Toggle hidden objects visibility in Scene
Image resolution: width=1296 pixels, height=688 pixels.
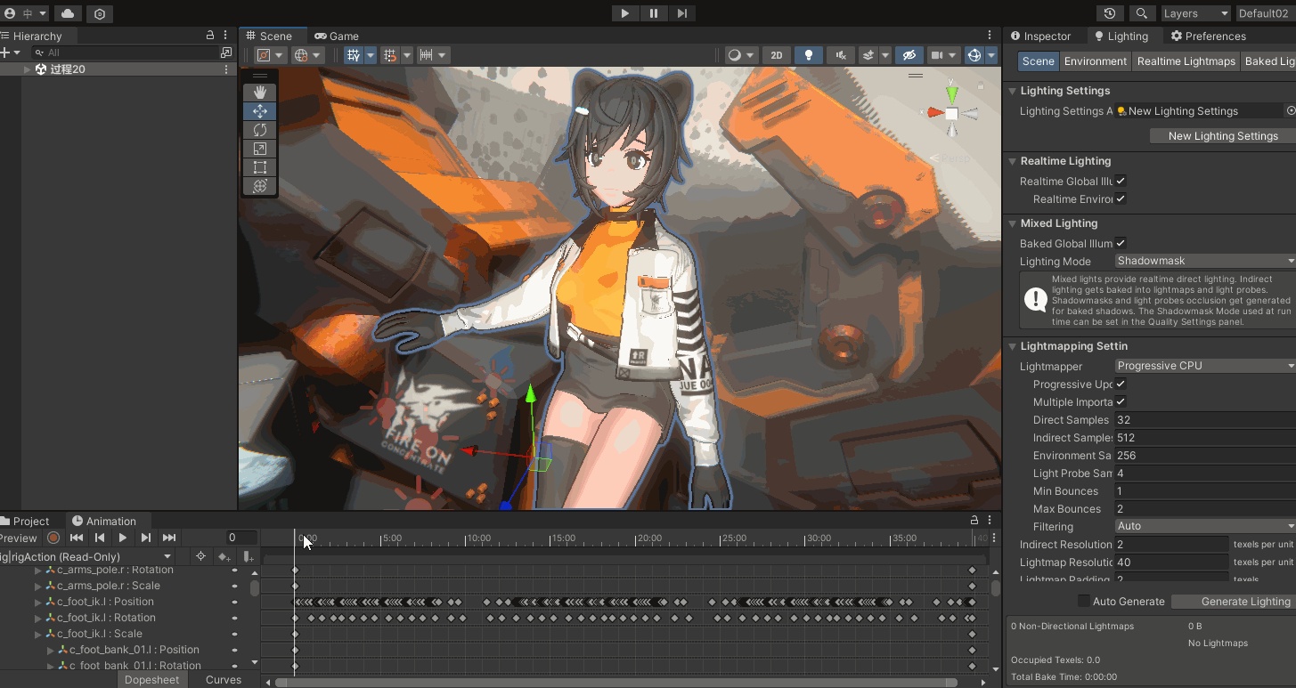coord(909,55)
